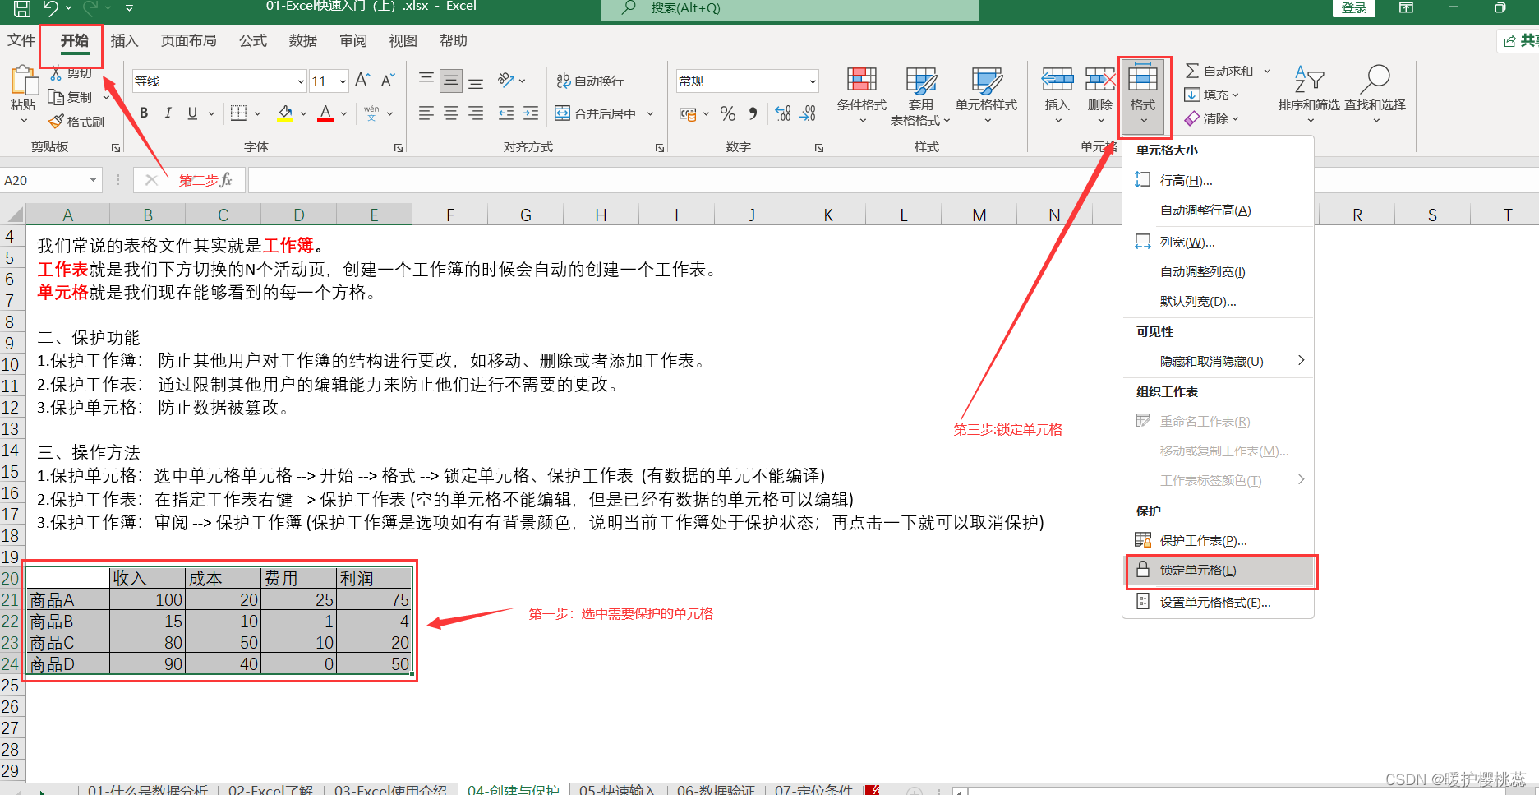Center text horizontally
Image resolution: width=1539 pixels, height=795 pixels.
(x=451, y=113)
